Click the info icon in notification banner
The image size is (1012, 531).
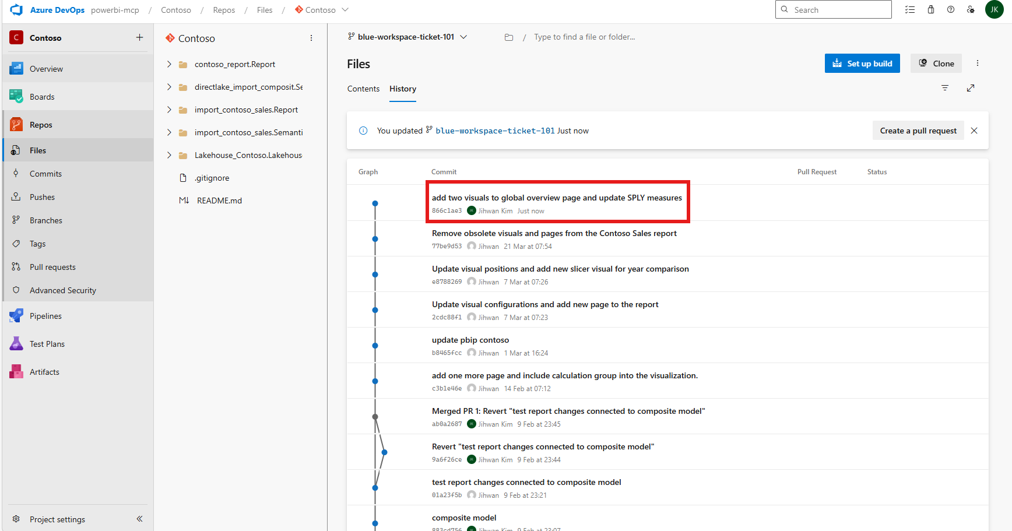[x=363, y=131]
